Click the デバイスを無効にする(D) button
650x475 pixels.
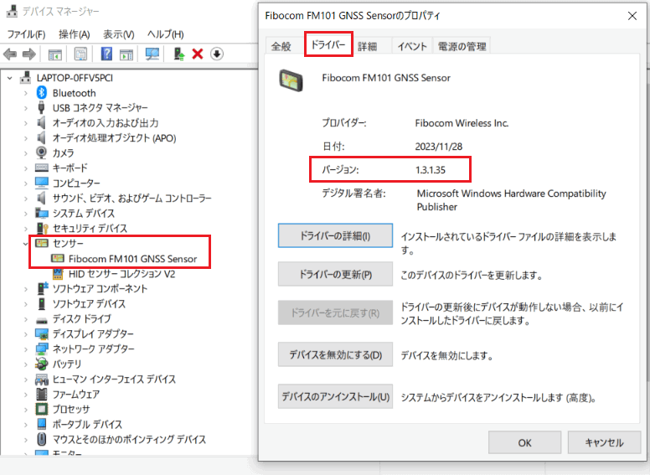pos(335,355)
